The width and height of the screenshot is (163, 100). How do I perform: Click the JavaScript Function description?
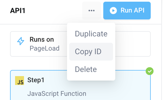pos(57,94)
